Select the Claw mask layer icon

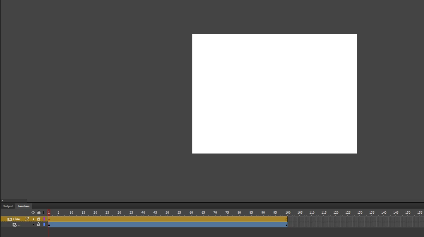click(10, 219)
